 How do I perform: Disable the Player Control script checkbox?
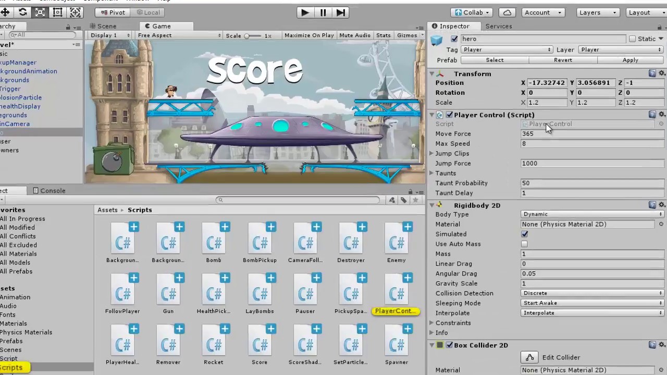[x=449, y=115]
